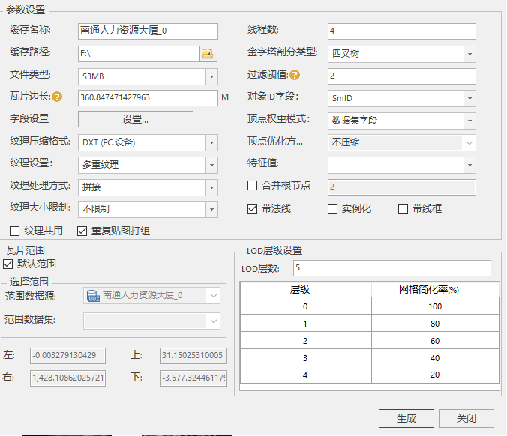Click the LOD层数 input field
This screenshot has width=507, height=436.
(392, 268)
